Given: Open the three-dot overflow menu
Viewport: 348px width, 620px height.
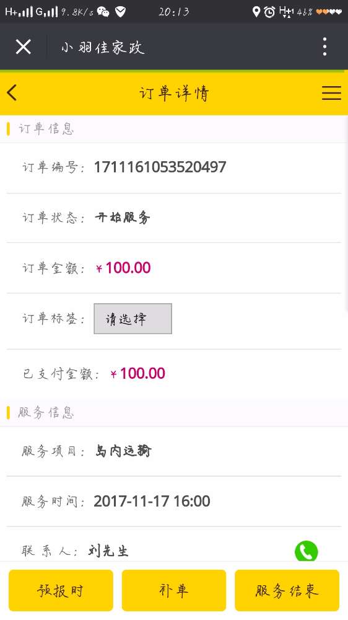Looking at the screenshot, I should [324, 46].
